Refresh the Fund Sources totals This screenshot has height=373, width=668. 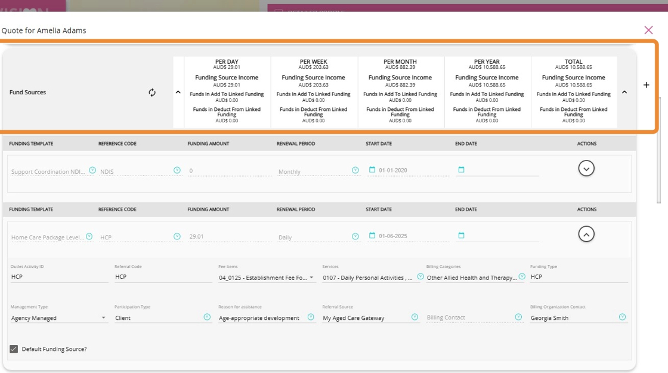(152, 93)
